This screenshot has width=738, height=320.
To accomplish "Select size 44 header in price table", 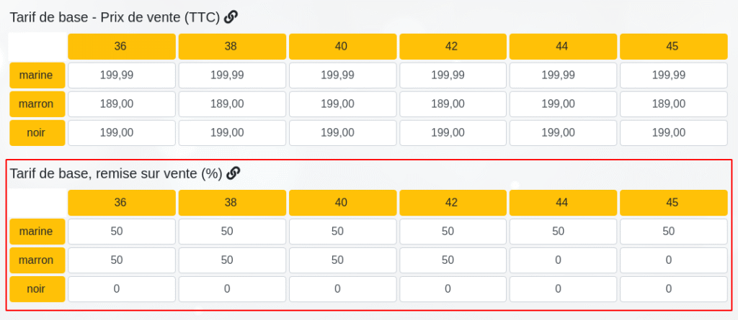I will click(563, 47).
